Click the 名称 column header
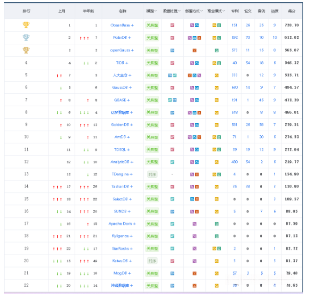309x299 pixels. click(x=122, y=11)
